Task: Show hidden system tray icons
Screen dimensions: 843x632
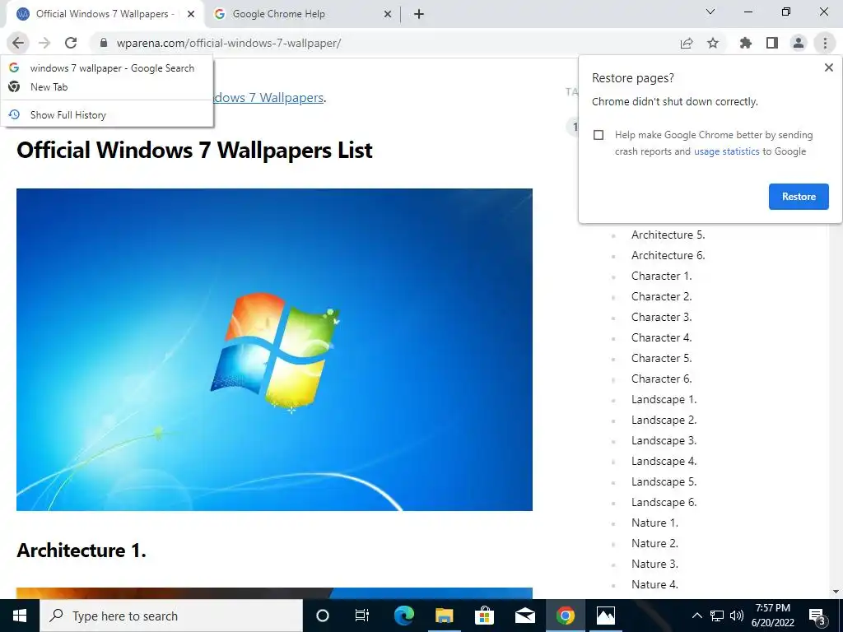Action: (696, 616)
